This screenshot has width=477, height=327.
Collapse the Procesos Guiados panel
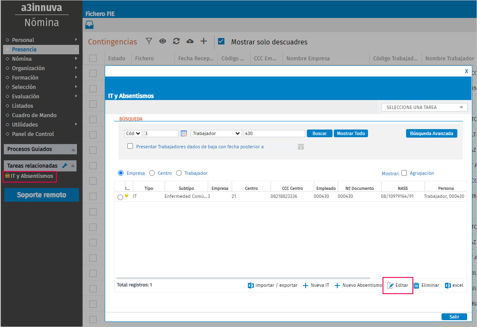tap(73, 150)
